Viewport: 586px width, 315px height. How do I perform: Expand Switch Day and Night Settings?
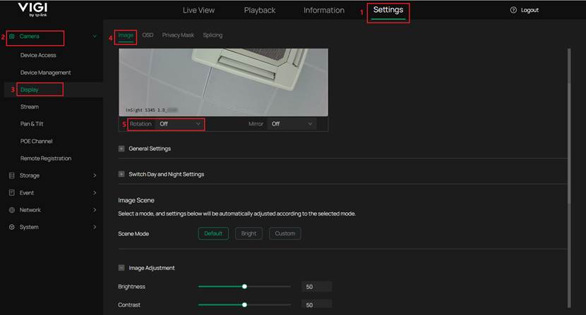pyautogui.click(x=121, y=174)
